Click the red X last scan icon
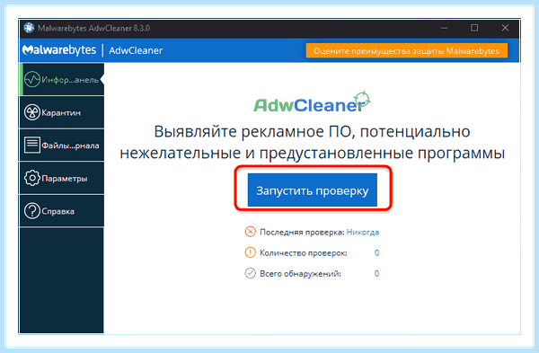 251,232
